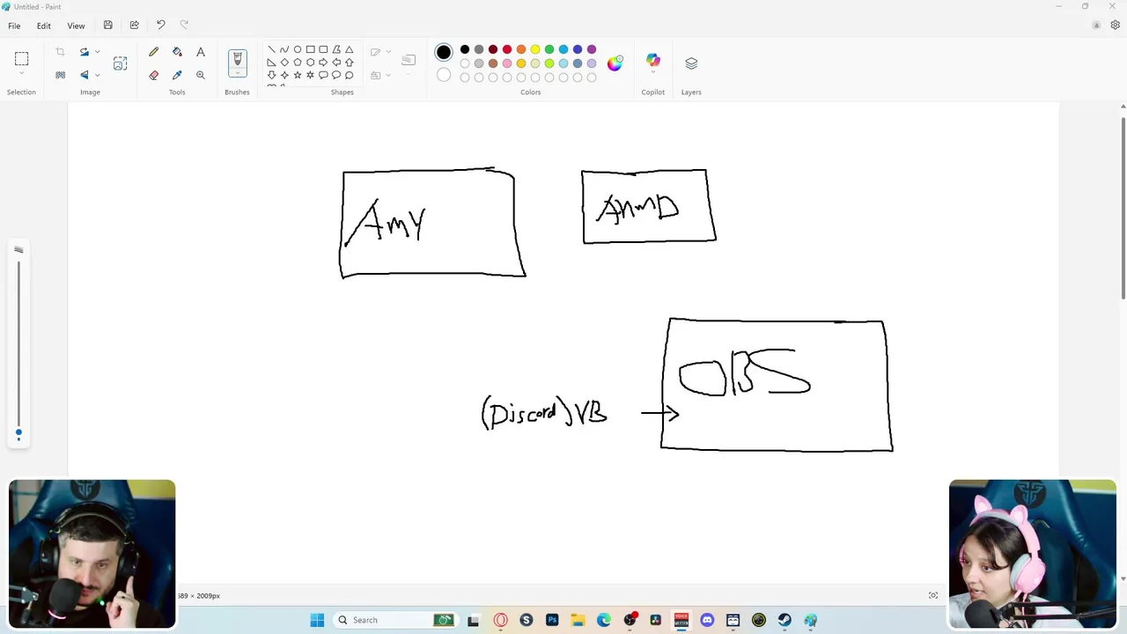Expand the Selection options dropdown

[x=21, y=74]
